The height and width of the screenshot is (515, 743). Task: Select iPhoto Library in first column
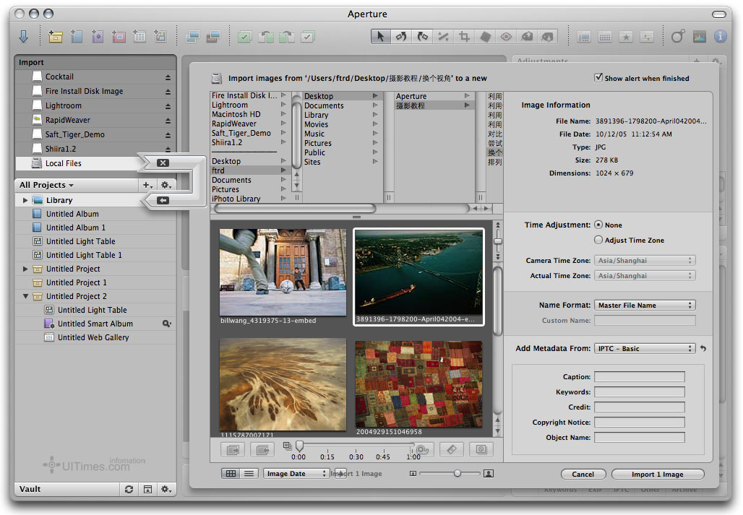click(x=250, y=199)
